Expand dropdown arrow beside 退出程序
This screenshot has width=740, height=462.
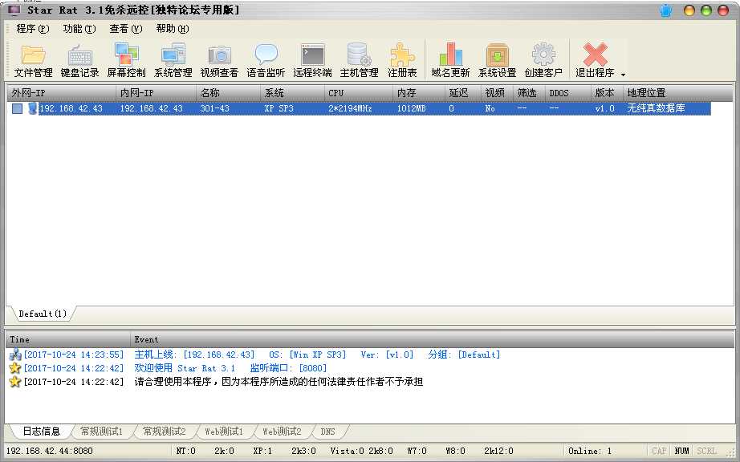[x=623, y=75]
